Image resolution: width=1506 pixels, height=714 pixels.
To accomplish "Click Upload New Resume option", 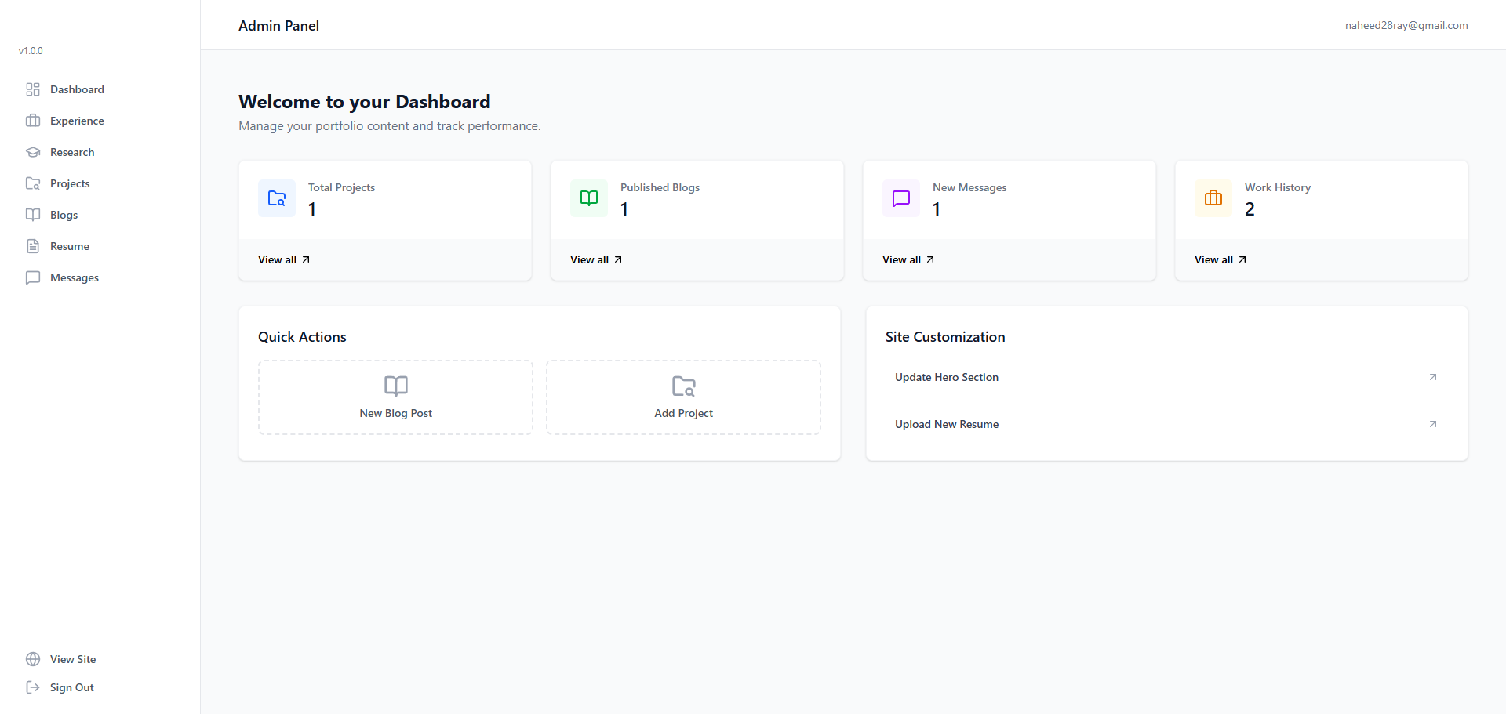I will click(x=946, y=424).
